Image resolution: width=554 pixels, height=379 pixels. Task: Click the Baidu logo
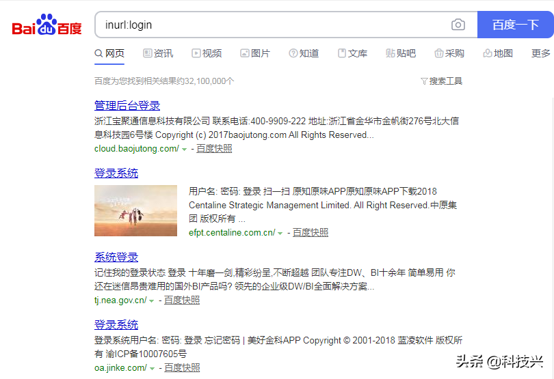[47, 25]
